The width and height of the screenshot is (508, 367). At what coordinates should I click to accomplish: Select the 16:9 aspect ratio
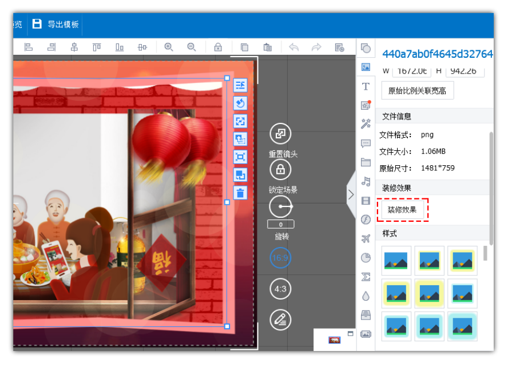(x=280, y=258)
